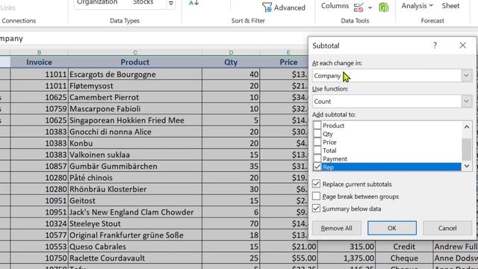Select cell 'Fløtemysost'
The width and height of the screenshot is (478, 269).
[x=135, y=86]
